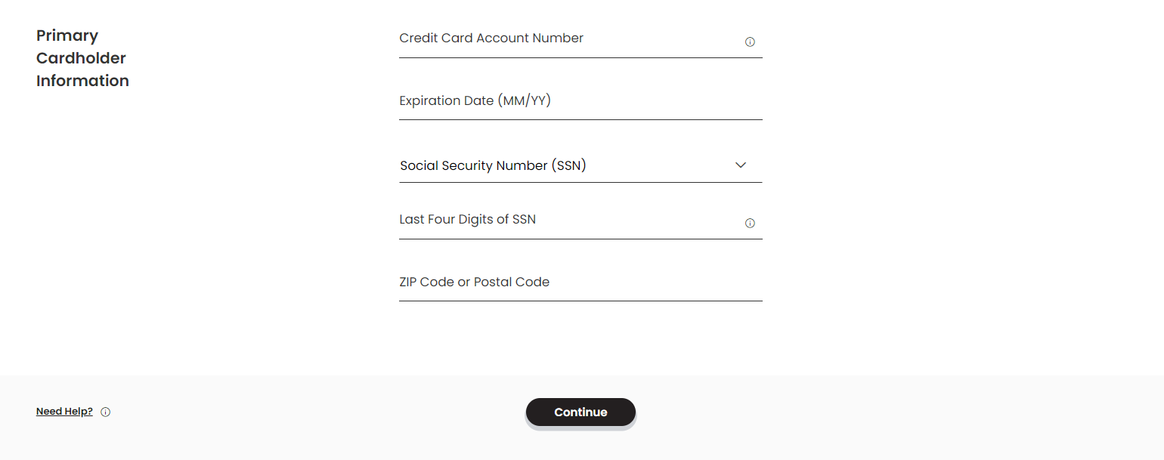Show tooltip for credit card number help icon
The width and height of the screenshot is (1164, 460).
click(750, 42)
